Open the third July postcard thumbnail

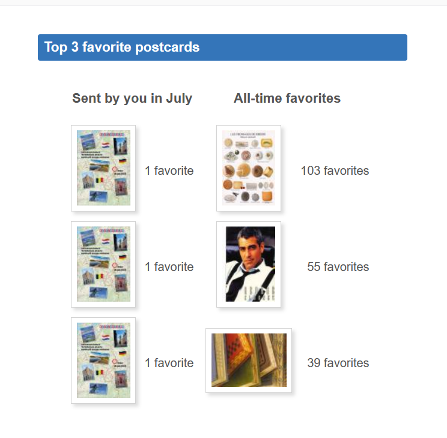103,360
